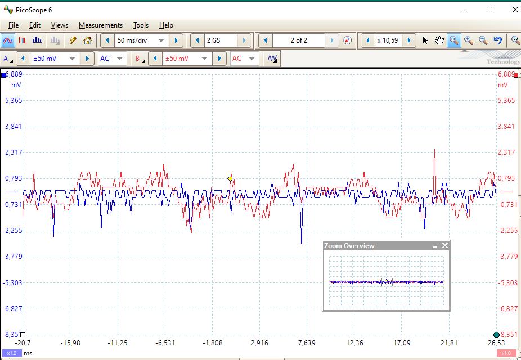Increase Channel B input range
The width and height of the screenshot is (521, 360).
coord(219,58)
